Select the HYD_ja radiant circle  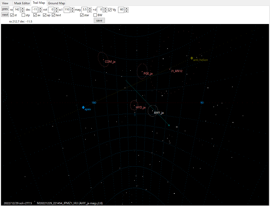(134, 105)
